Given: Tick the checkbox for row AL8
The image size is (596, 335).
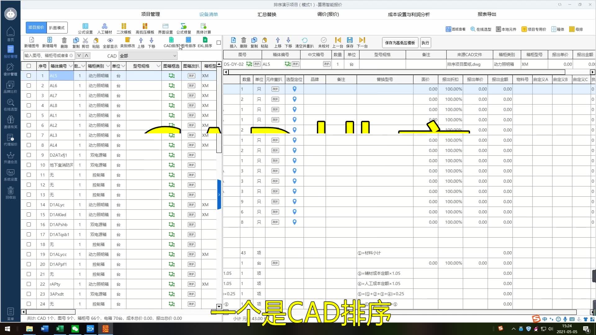Looking at the screenshot, I should coord(29,105).
